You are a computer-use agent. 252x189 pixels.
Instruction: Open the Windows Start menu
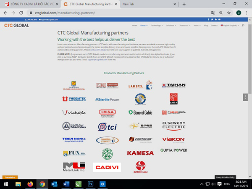[x=6, y=184]
